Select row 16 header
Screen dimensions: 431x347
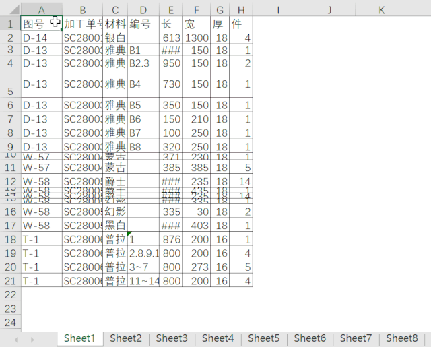[x=11, y=211]
